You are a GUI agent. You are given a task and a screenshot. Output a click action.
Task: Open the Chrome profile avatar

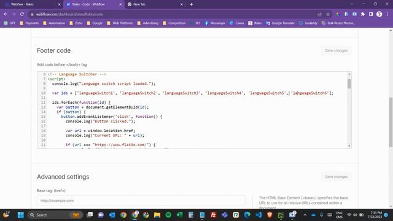pos(379,14)
